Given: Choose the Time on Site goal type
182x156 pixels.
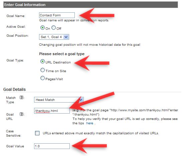Looking at the screenshot, I should pyautogui.click(x=42, y=70).
